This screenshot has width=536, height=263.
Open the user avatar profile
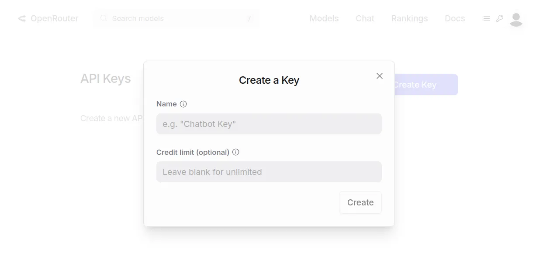pyautogui.click(x=516, y=19)
